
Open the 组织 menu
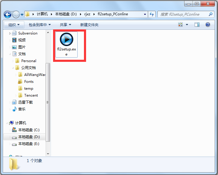[14, 25]
